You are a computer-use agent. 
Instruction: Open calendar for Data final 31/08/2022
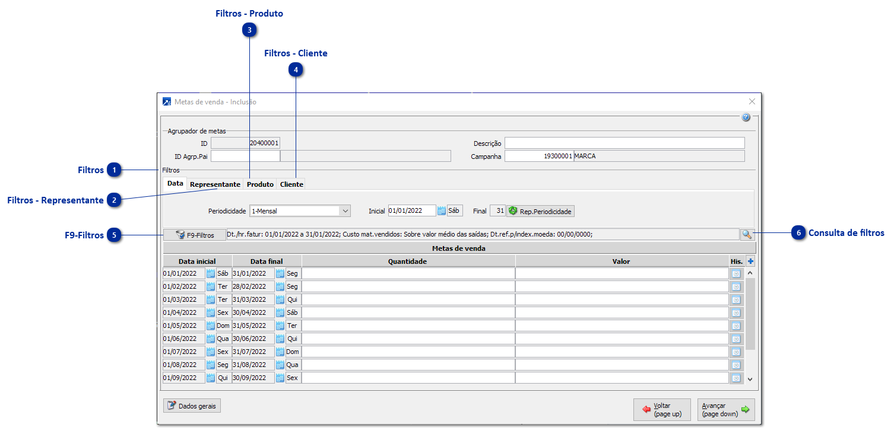(280, 365)
